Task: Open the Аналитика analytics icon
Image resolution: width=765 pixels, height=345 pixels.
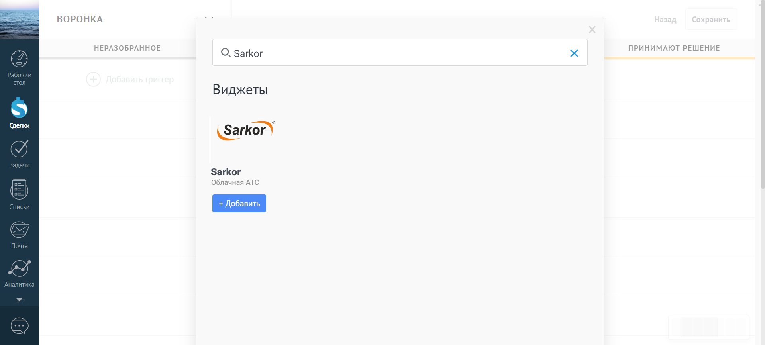Action: point(19,274)
